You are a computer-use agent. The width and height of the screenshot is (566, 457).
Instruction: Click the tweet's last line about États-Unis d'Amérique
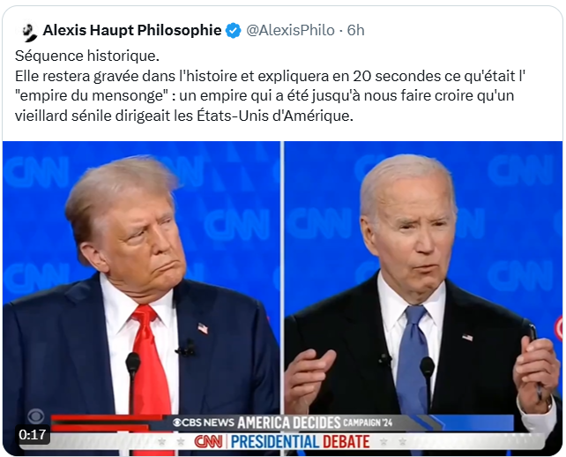click(x=184, y=116)
